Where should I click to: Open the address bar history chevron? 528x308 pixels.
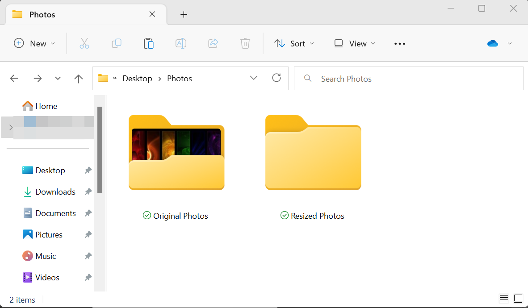click(x=254, y=78)
